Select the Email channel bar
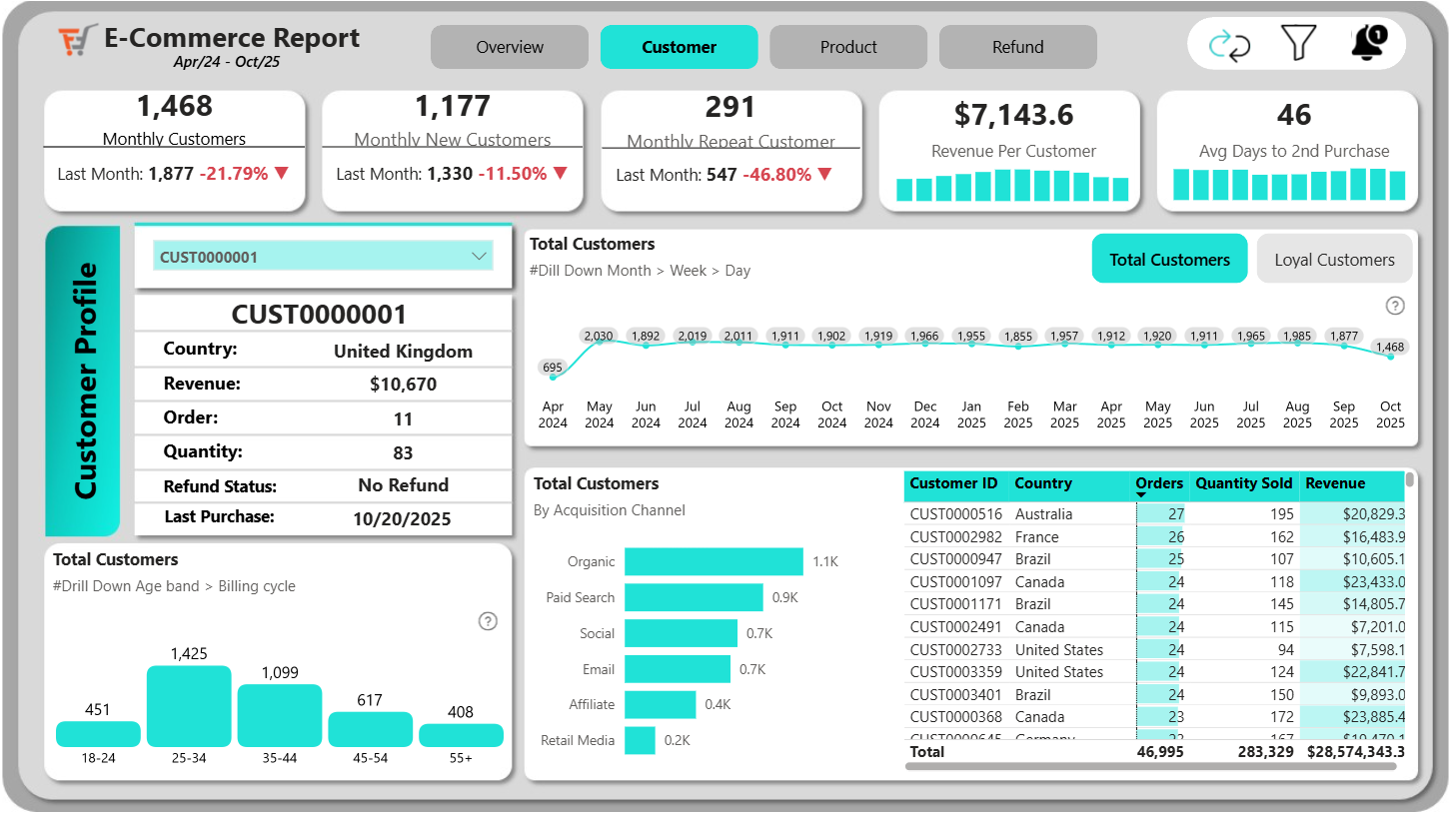This screenshot has height=813, width=1452. pyautogui.click(x=678, y=669)
